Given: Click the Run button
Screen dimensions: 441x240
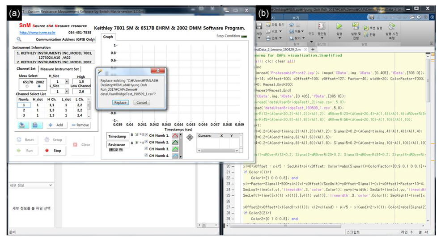Looking at the screenshot, I should tap(25, 151).
